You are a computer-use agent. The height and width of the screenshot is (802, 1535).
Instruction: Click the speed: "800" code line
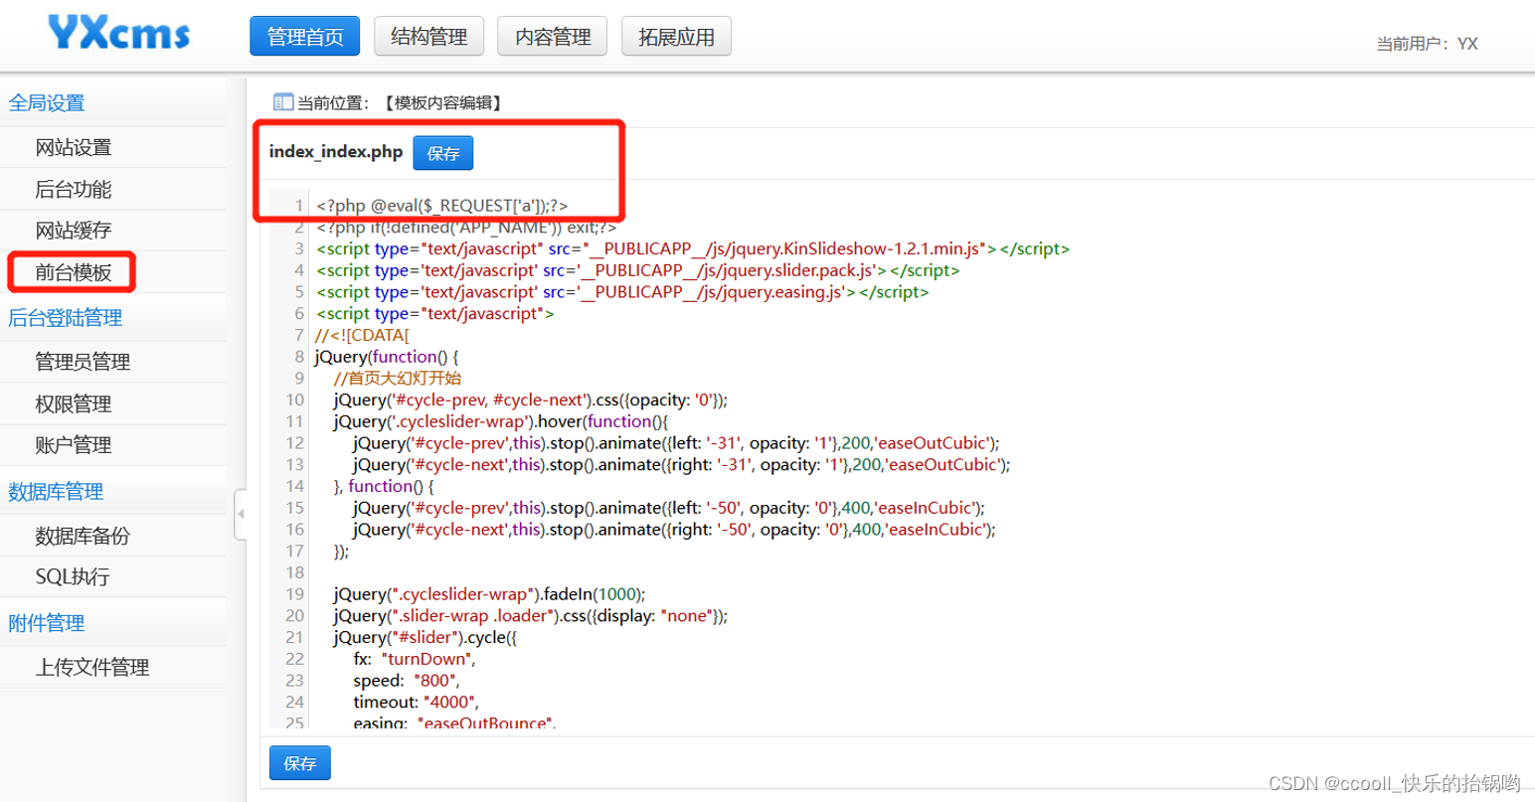[x=407, y=681]
